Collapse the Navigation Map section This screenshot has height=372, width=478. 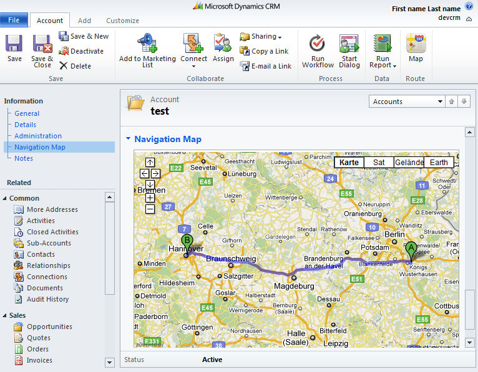tap(129, 139)
